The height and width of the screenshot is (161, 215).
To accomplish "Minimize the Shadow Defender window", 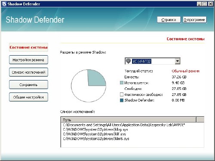I will pyautogui.click(x=199, y=4).
